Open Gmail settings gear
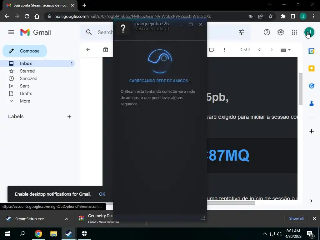 coord(281,32)
